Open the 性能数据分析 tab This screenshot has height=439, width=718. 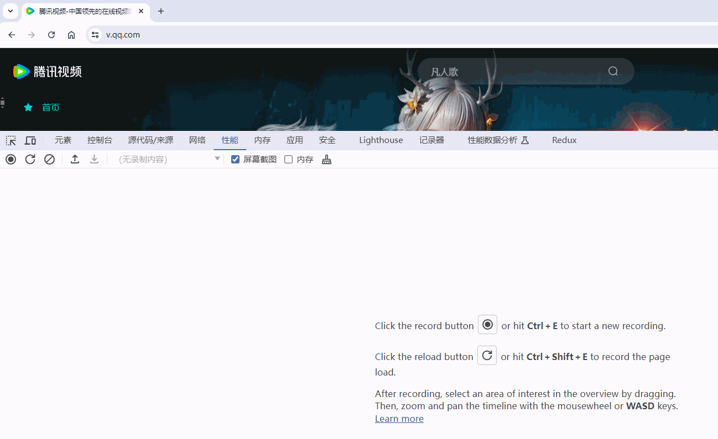click(x=498, y=140)
